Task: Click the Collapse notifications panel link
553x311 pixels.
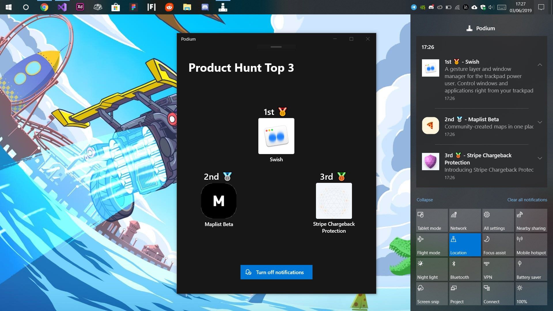Action: [x=424, y=199]
